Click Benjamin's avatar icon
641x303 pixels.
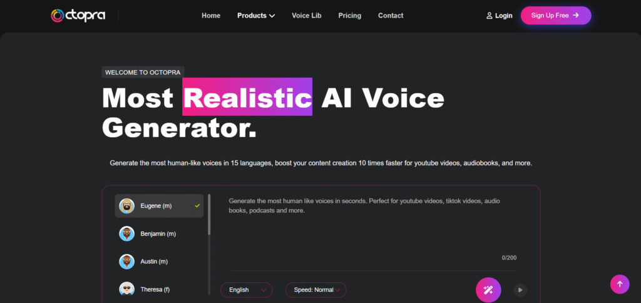point(126,234)
